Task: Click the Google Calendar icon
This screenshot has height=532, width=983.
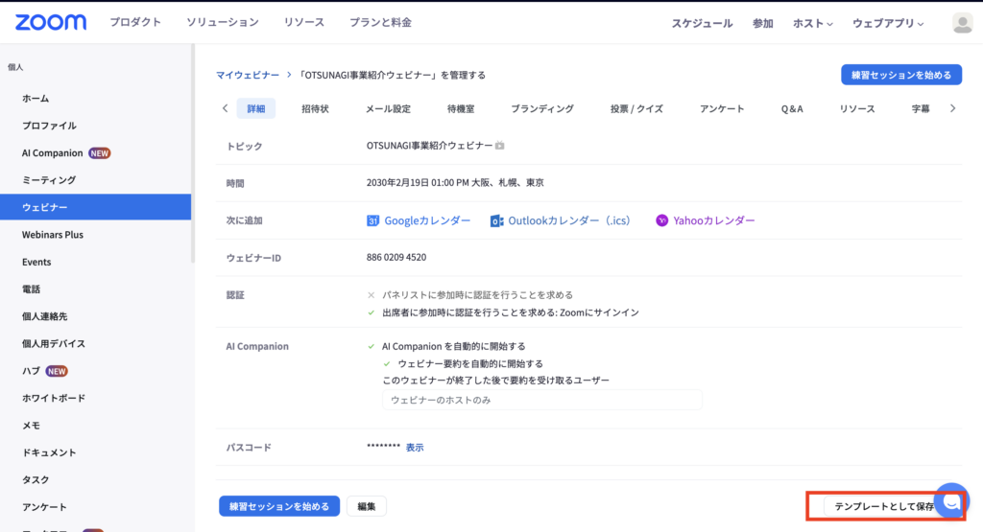Action: click(x=374, y=220)
